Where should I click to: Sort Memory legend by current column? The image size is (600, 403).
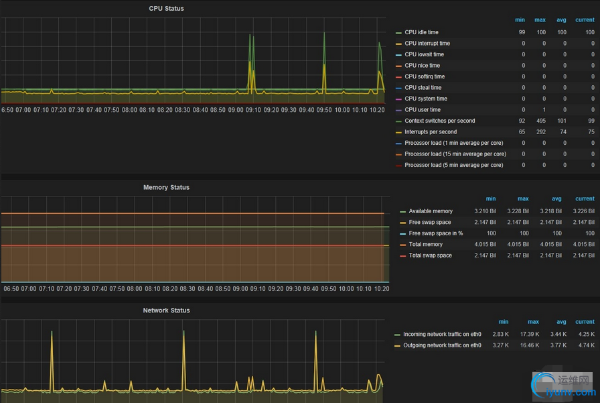tap(585, 199)
